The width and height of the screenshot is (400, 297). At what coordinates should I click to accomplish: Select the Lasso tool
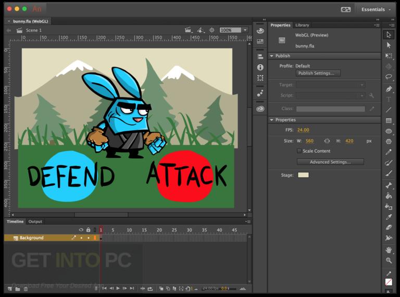pyautogui.click(x=389, y=77)
